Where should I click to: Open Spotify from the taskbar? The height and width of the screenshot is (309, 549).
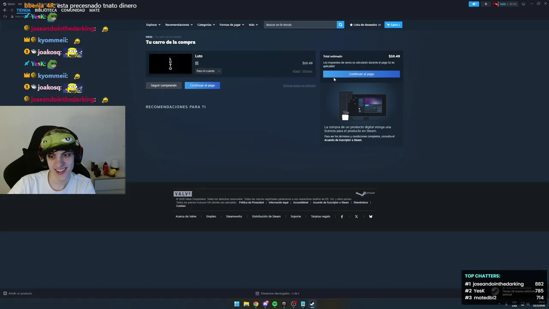pos(274,304)
